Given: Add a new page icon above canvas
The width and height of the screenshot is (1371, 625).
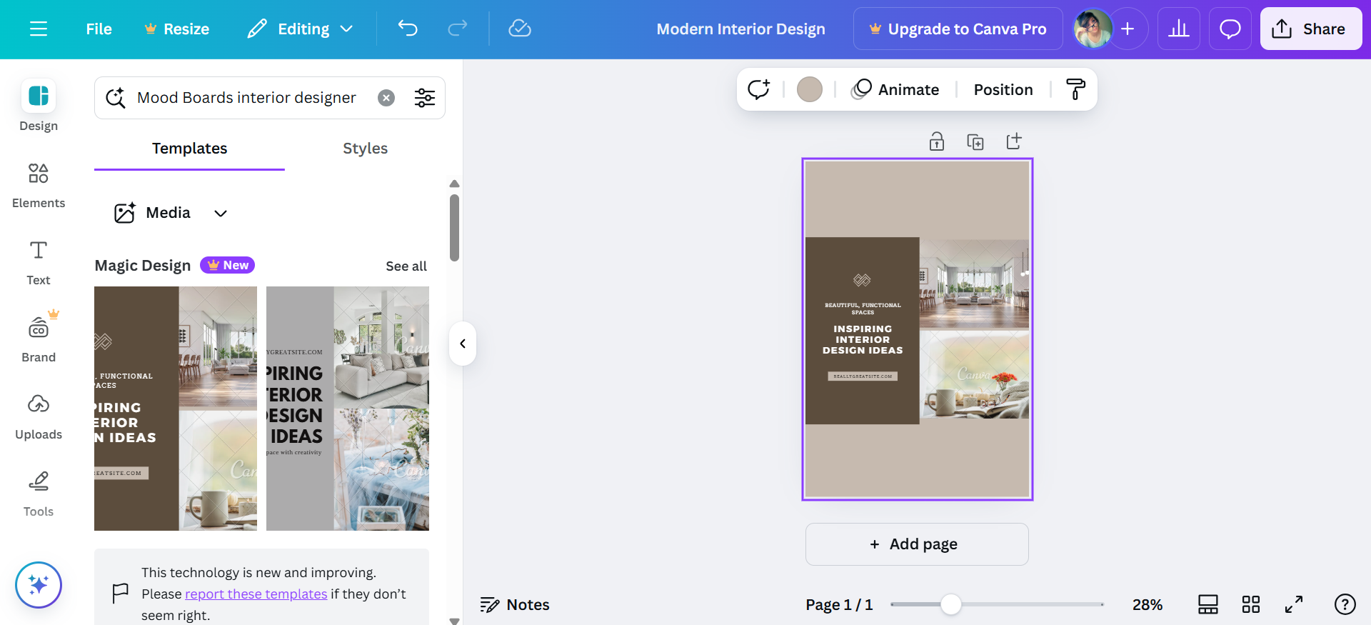Looking at the screenshot, I should point(1014,141).
